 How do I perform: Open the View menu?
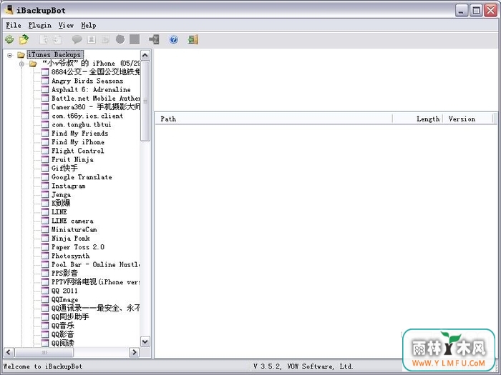point(66,25)
